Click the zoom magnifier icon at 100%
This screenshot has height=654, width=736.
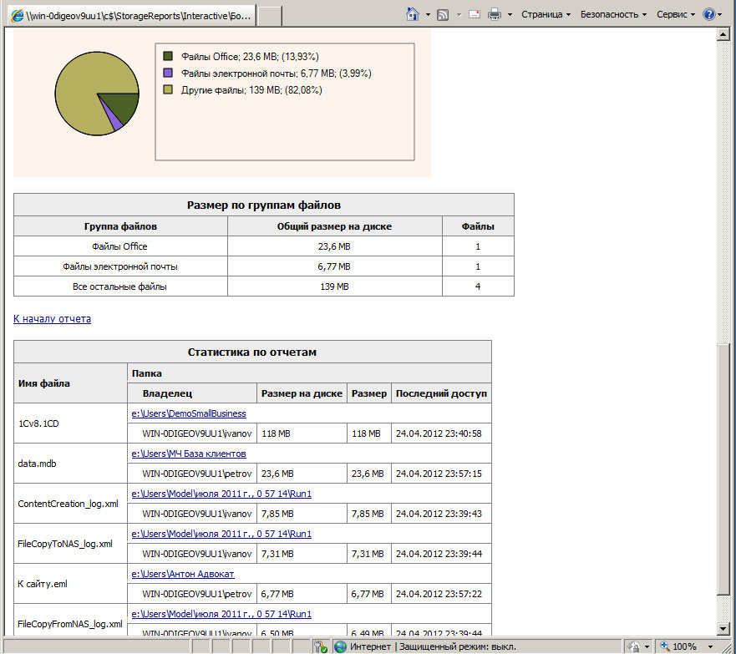point(663,646)
